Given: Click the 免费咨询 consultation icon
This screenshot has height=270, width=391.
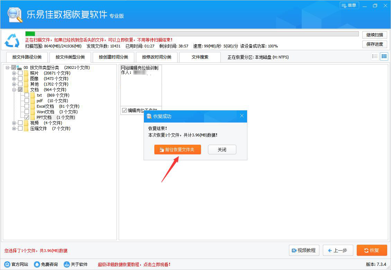Looking at the screenshot, I should tap(37, 264).
